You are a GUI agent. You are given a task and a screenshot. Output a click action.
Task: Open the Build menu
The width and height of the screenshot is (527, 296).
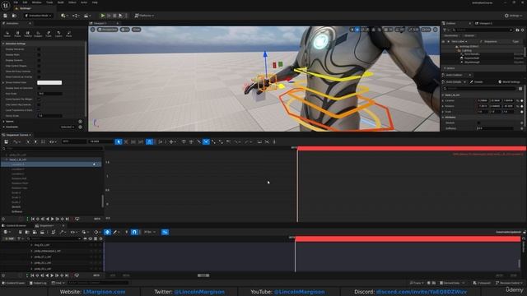(60, 2)
